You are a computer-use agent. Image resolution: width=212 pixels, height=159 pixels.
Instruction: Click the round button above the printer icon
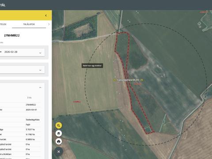pos(59,133)
